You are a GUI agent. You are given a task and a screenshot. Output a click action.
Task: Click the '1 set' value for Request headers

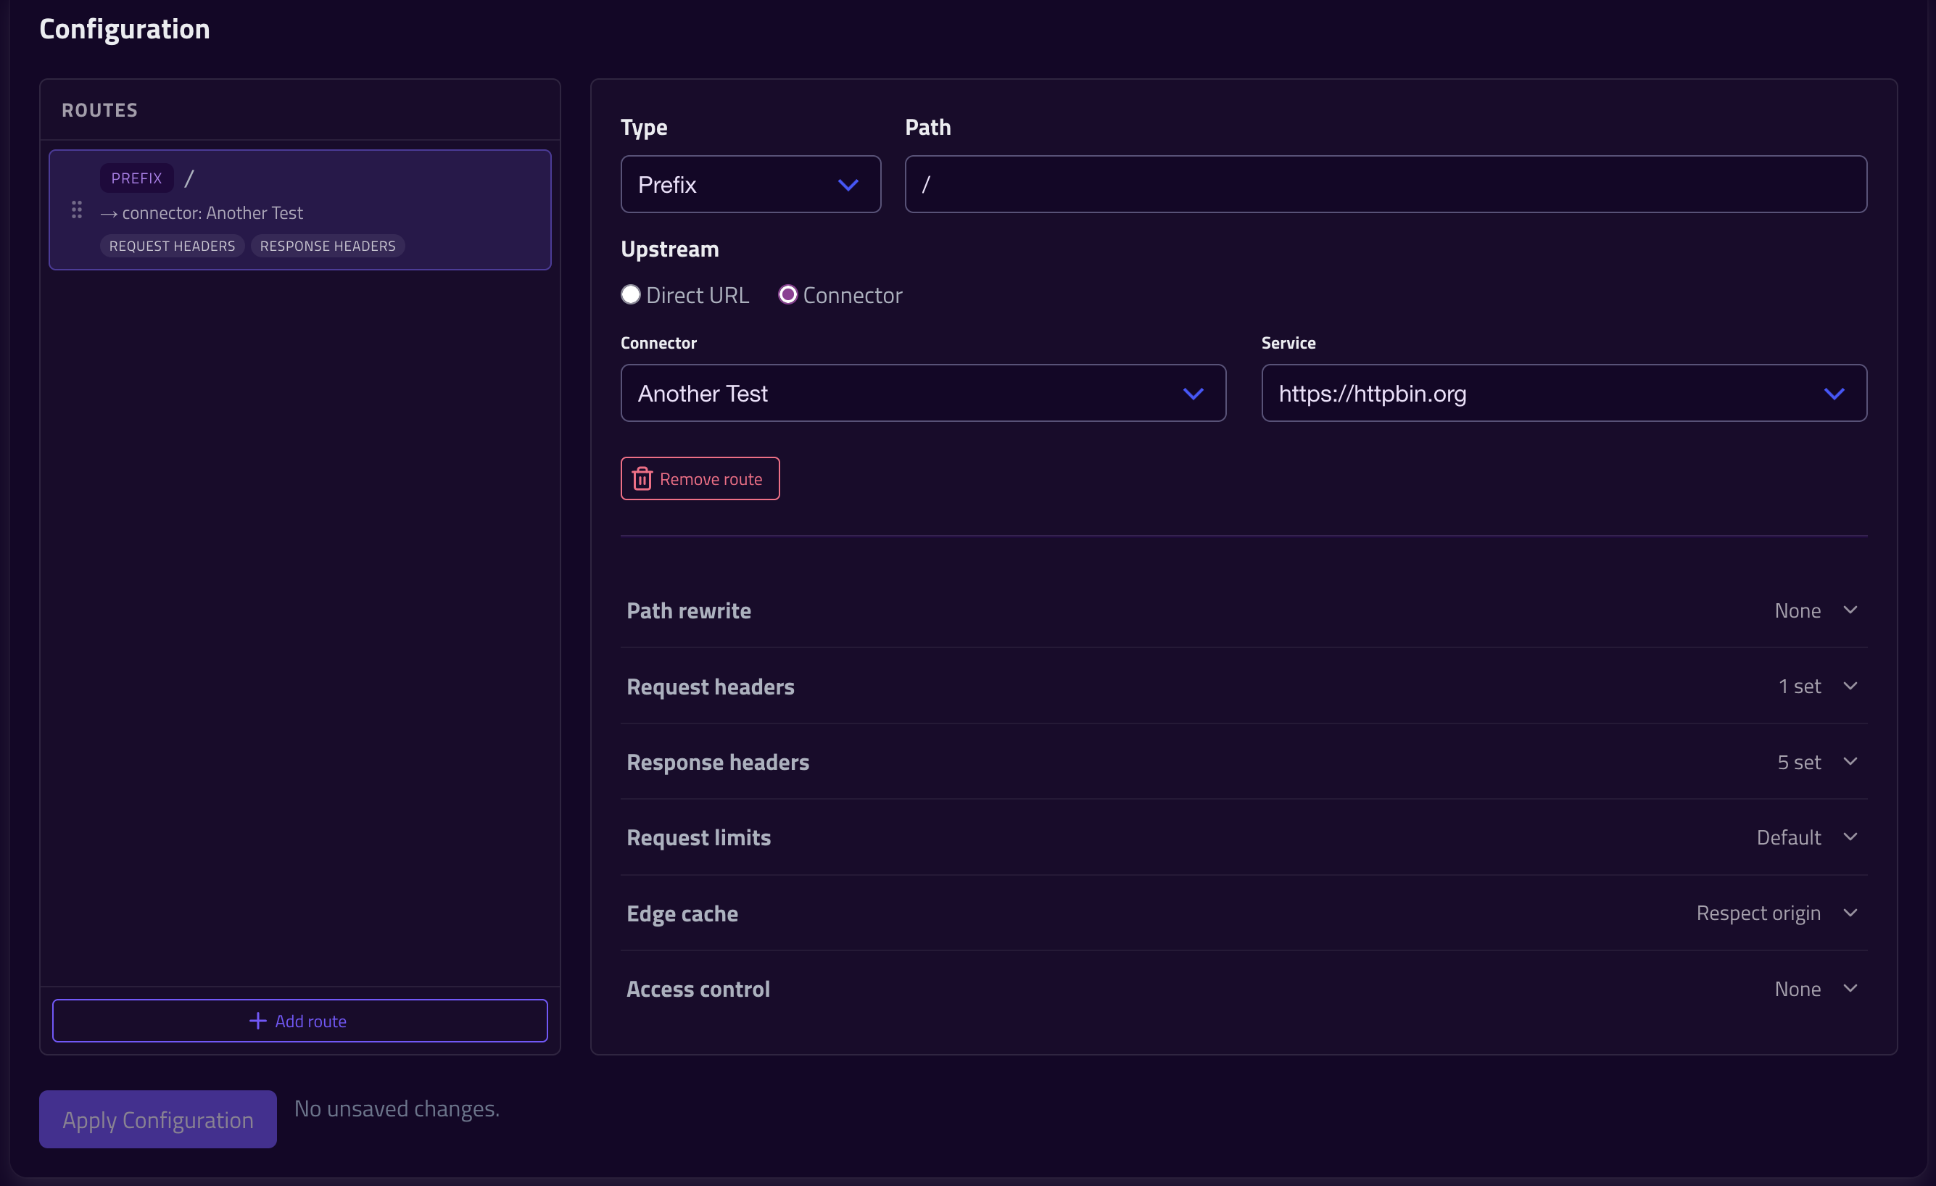1799,686
